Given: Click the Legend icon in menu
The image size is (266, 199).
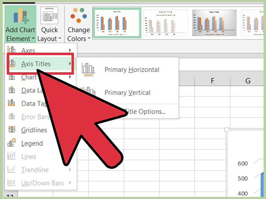Looking at the screenshot, I should point(12,143).
